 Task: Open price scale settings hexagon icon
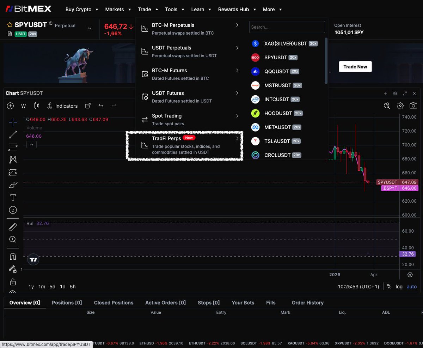[x=410, y=275]
